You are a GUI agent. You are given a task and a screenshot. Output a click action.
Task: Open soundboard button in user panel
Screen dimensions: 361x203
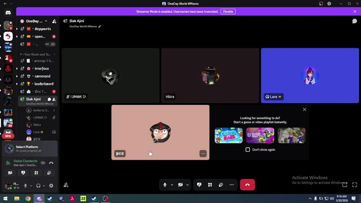(49, 173)
